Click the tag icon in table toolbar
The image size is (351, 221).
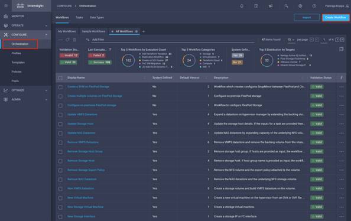(x=67, y=40)
